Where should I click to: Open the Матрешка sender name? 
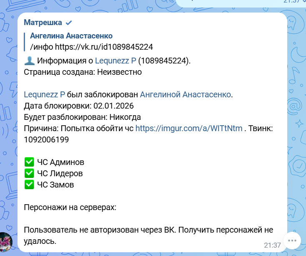[43, 23]
